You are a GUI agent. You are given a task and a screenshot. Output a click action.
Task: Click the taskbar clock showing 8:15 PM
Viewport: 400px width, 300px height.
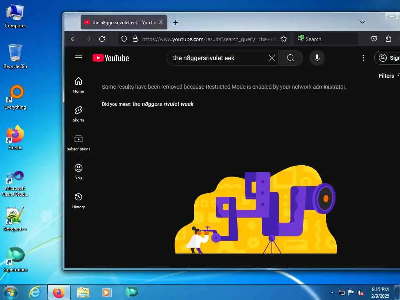point(380,292)
